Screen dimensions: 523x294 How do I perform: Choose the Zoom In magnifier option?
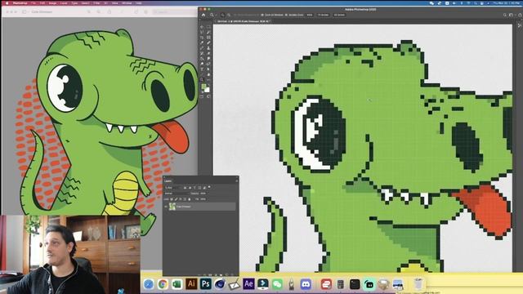point(223,15)
